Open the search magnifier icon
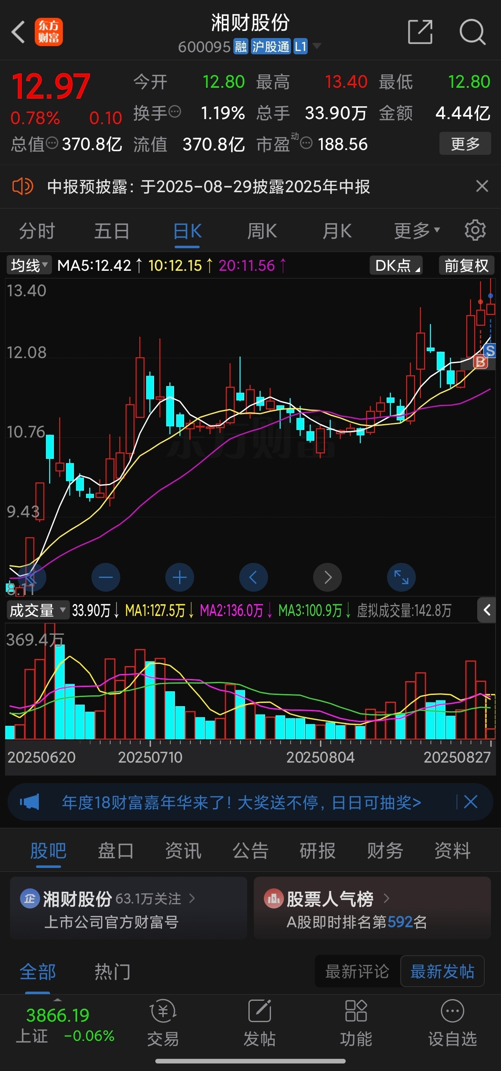The width and height of the screenshot is (501, 1071). [x=472, y=32]
